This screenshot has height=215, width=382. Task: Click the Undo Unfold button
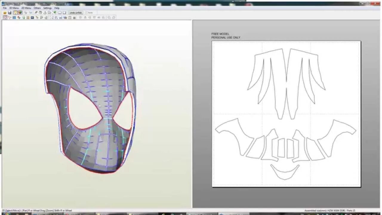coord(76,13)
